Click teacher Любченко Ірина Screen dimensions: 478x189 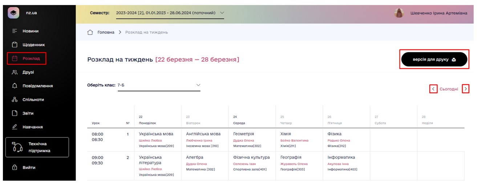click(x=199, y=140)
